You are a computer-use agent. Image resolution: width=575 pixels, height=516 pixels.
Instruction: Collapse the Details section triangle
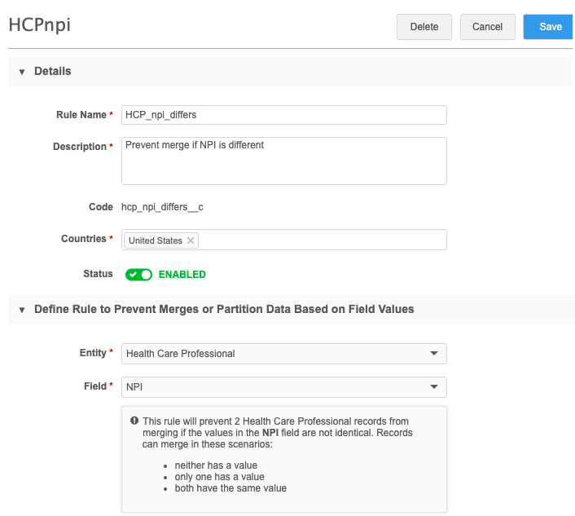22,72
